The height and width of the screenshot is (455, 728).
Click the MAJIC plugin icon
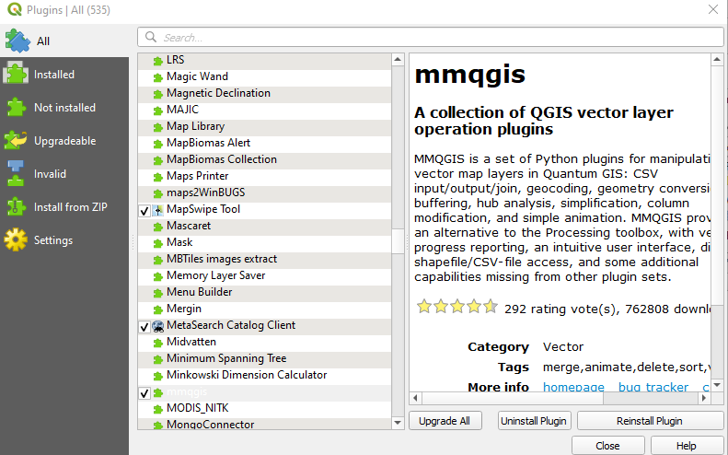pyautogui.click(x=158, y=111)
